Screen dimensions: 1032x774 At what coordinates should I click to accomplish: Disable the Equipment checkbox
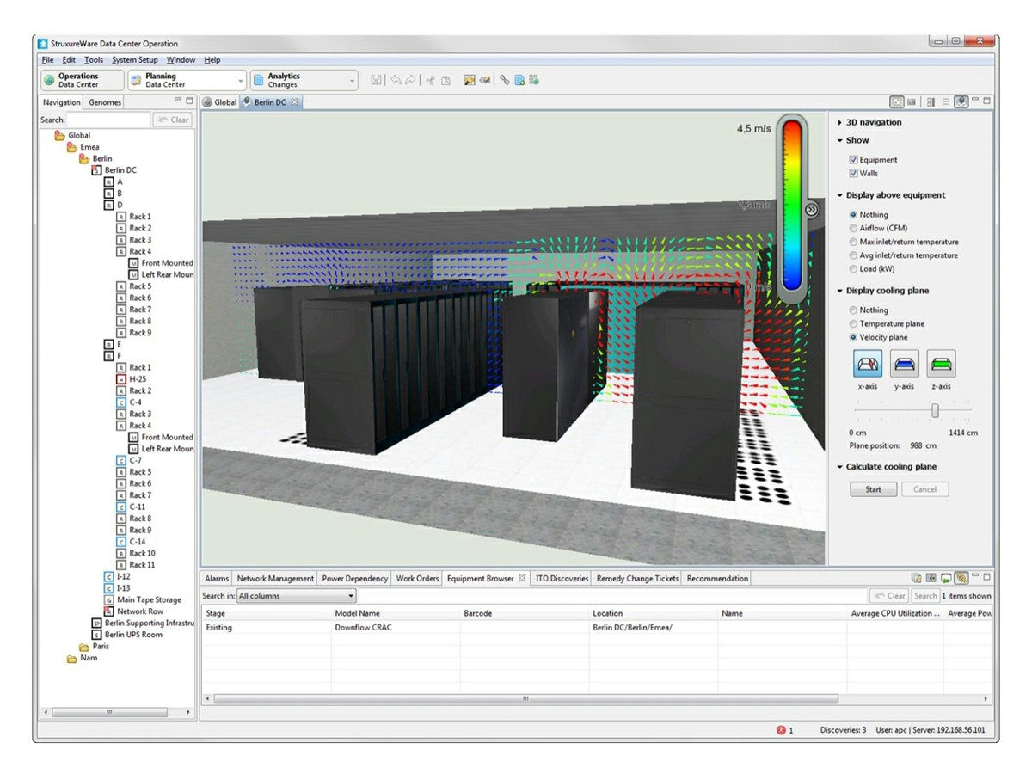pyautogui.click(x=853, y=160)
